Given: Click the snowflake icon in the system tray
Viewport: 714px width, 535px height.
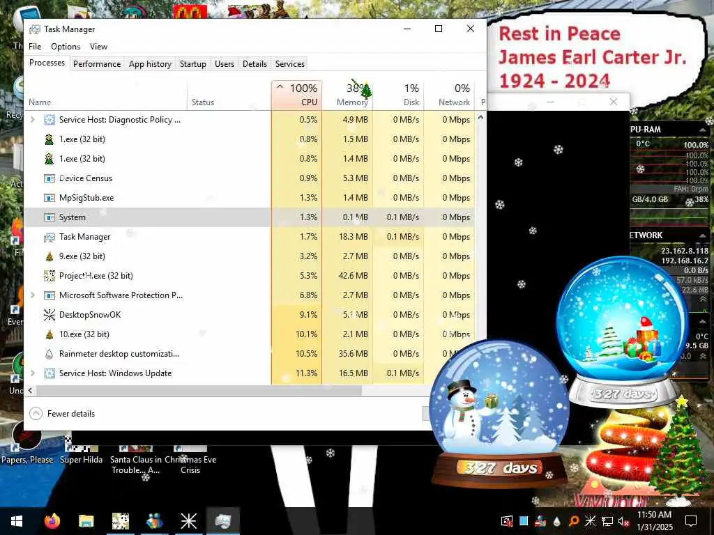Looking at the screenshot, I should [x=590, y=521].
